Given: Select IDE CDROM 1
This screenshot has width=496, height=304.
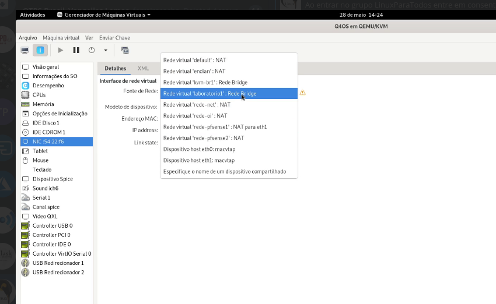Looking at the screenshot, I should pyautogui.click(x=57, y=132).
